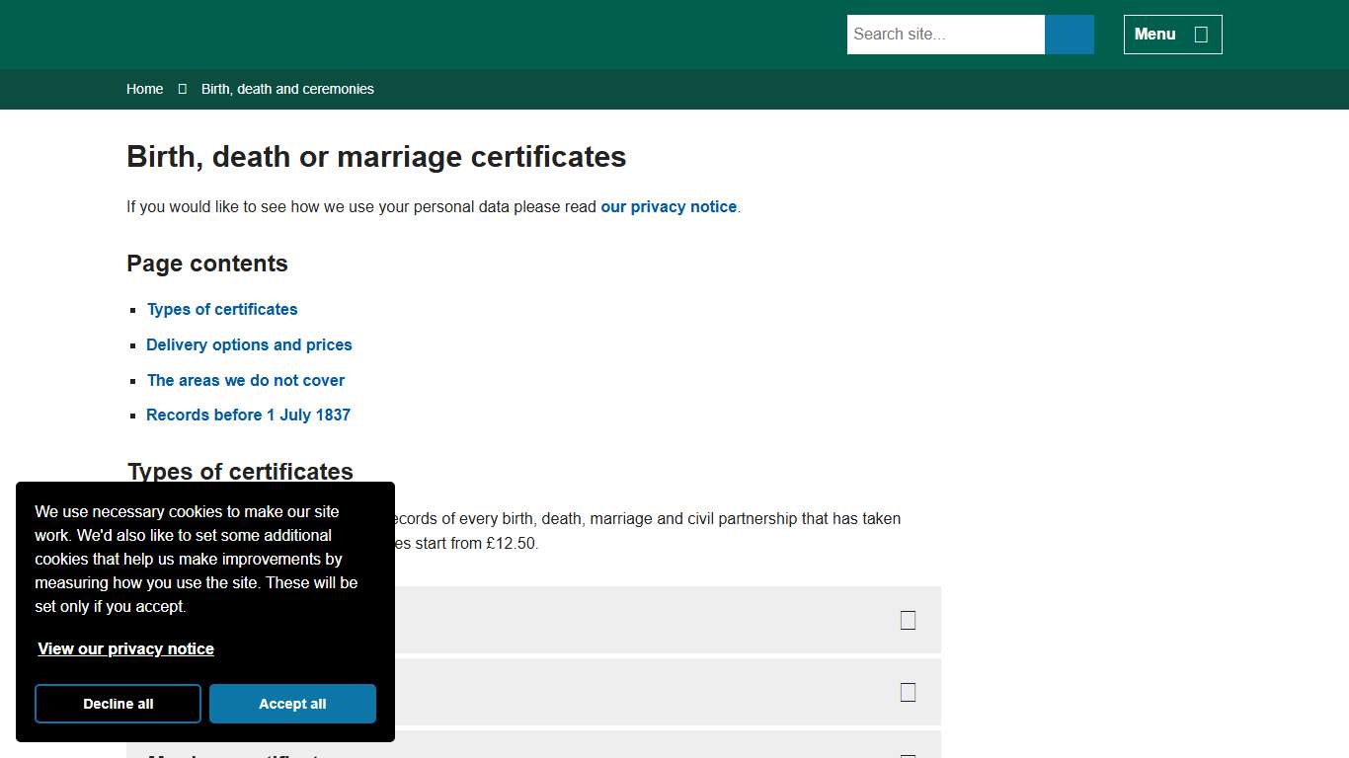Click the breadcrumb separator chevron after Home
This screenshot has height=758, width=1349.
182,89
